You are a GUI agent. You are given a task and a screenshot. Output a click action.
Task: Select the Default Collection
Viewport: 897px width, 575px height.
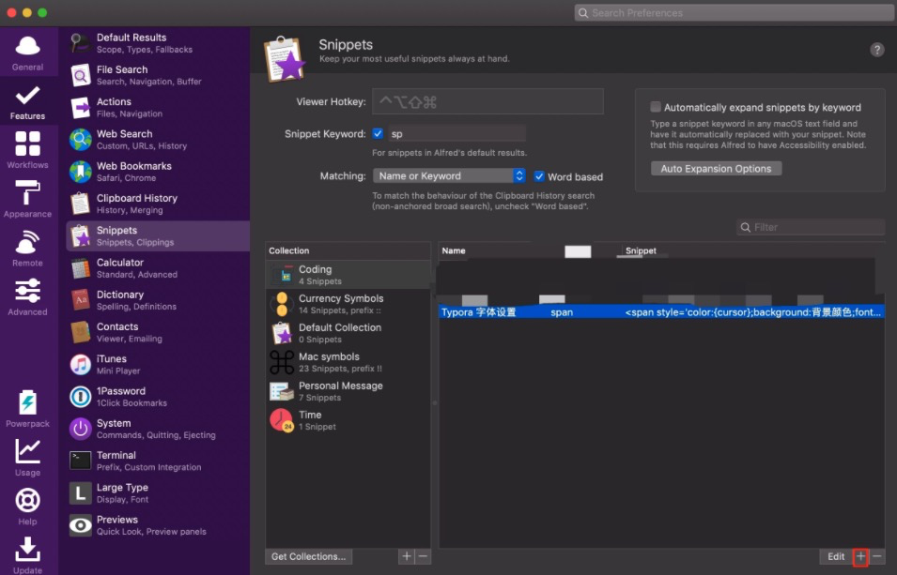point(348,333)
